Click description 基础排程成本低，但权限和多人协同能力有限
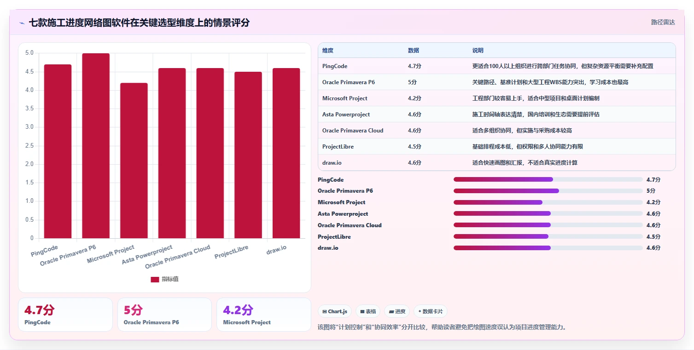Screen dimensions: 694x350 528,147
